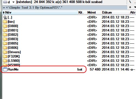The width and height of the screenshot is (136, 99).
Task: Click the parent directory up-arrow icon
Action: [5, 17]
